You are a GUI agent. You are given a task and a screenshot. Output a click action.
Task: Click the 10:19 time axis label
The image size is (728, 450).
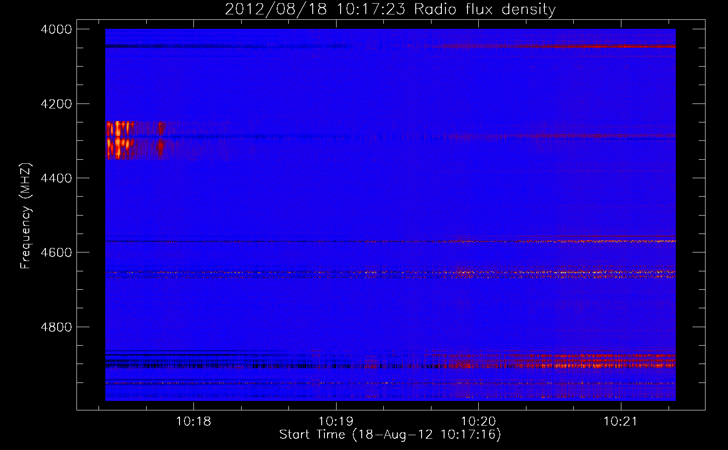(336, 421)
